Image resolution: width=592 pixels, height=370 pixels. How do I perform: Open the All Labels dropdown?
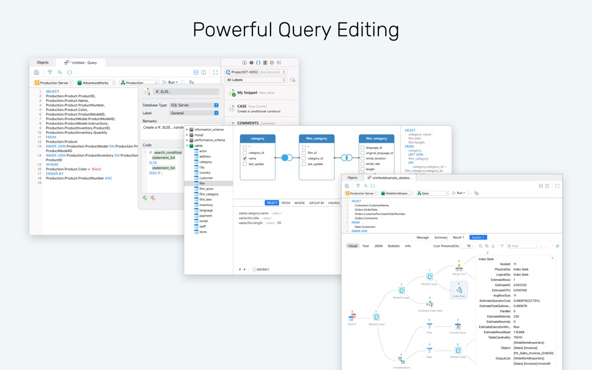tap(255, 80)
